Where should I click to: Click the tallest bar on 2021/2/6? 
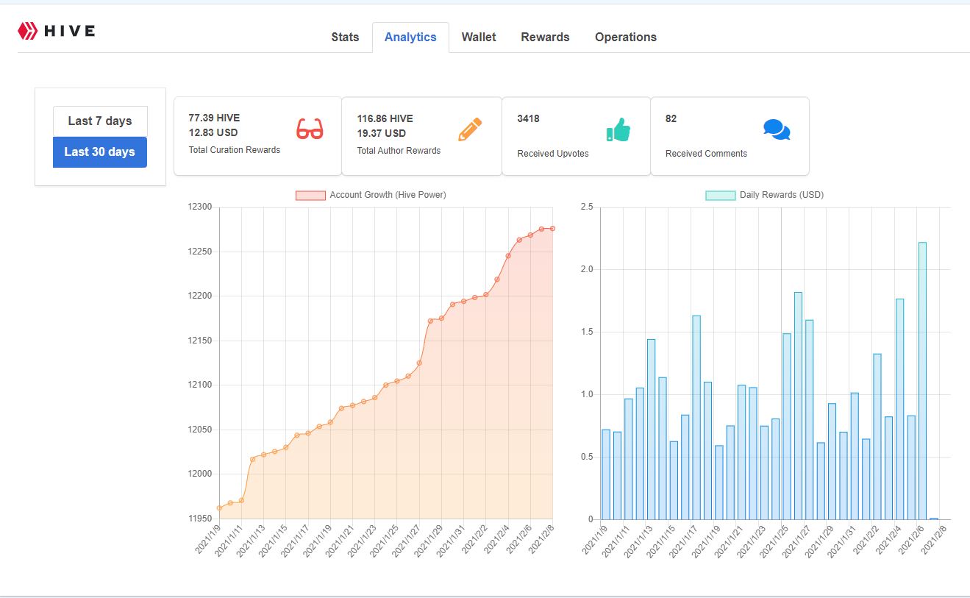tap(922, 381)
